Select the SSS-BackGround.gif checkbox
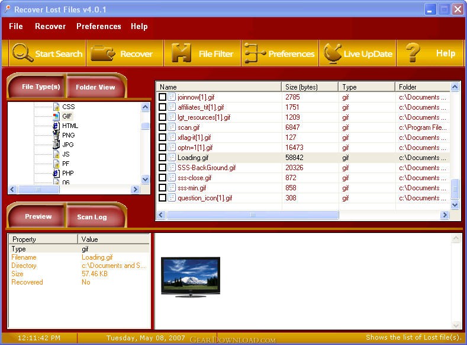467x345 pixels. tap(162, 168)
